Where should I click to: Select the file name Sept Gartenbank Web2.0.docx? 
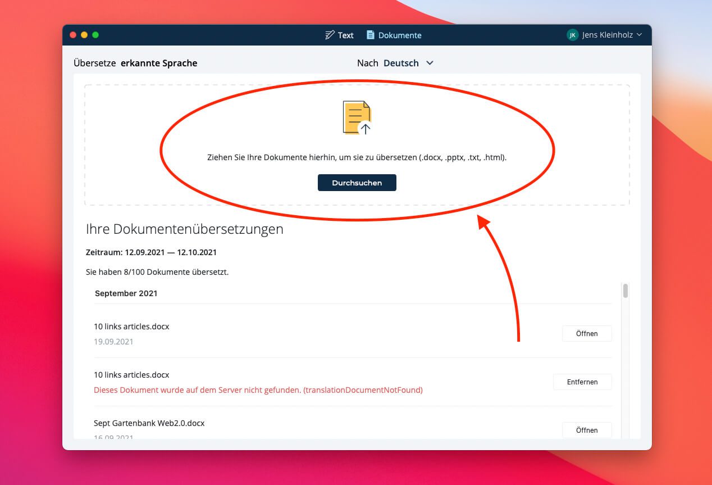149,423
